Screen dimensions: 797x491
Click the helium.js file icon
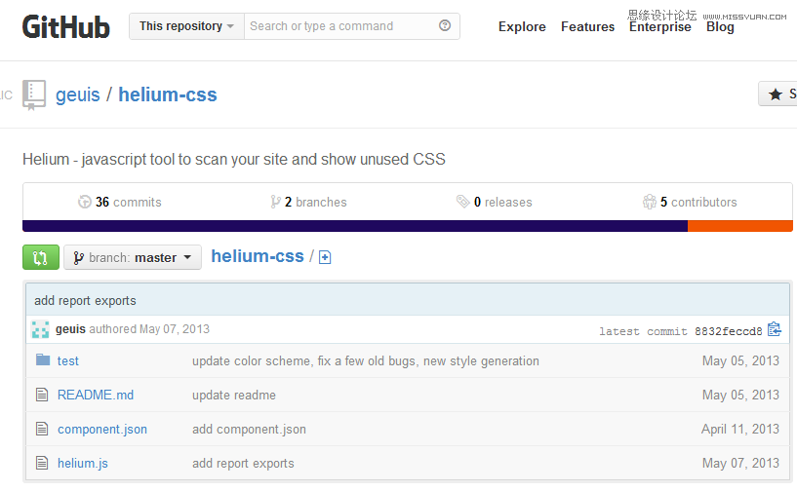click(42, 463)
